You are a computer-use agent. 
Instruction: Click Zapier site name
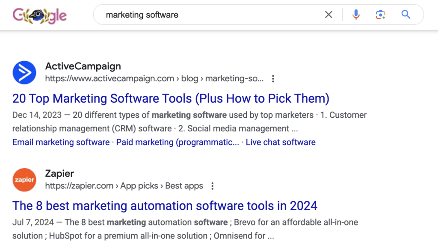59,174
